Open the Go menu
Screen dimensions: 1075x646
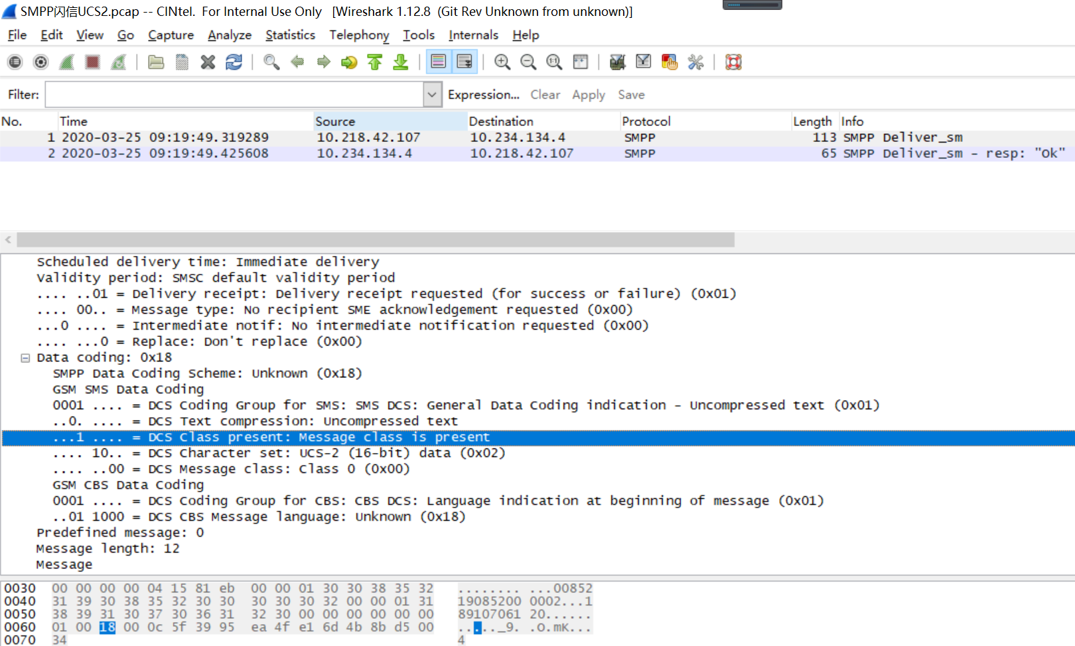click(125, 35)
